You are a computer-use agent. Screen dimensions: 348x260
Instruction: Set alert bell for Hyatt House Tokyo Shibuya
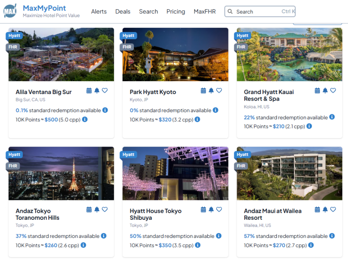(x=211, y=210)
